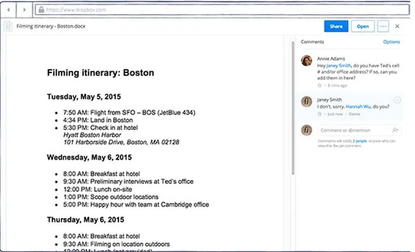Select the heading Tuesday, May 5, 2015
The width and height of the screenshot is (415, 252).
pyautogui.click(x=84, y=97)
